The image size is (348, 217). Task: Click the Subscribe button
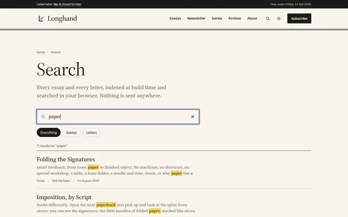[x=299, y=18]
